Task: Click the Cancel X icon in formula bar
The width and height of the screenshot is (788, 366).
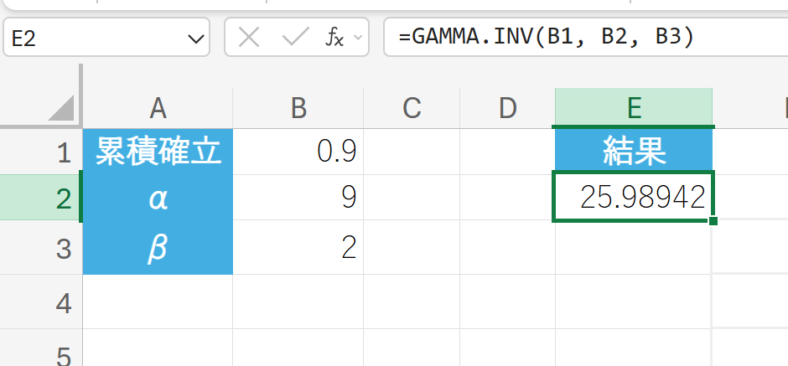Action: pos(250,38)
